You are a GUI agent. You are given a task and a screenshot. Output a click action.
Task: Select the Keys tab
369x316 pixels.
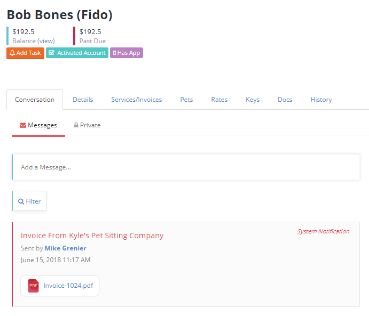[253, 100]
